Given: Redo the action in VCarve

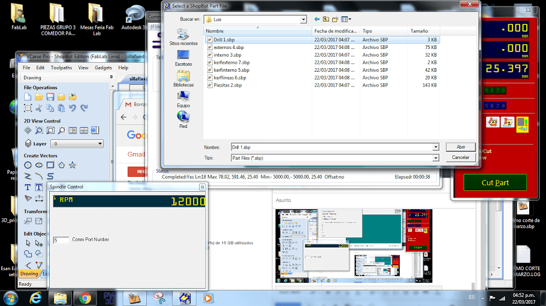Looking at the screenshot, I should pyautogui.click(x=84, y=108).
